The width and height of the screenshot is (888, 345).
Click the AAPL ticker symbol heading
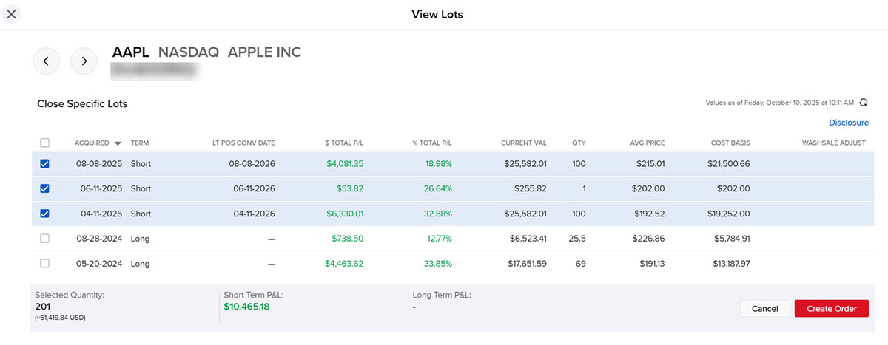pos(130,52)
